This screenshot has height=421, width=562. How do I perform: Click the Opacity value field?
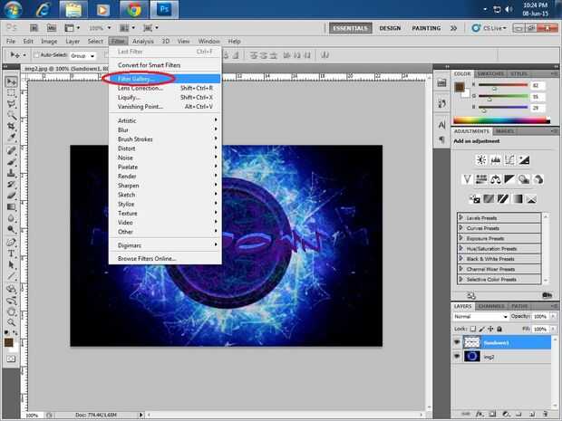point(539,317)
